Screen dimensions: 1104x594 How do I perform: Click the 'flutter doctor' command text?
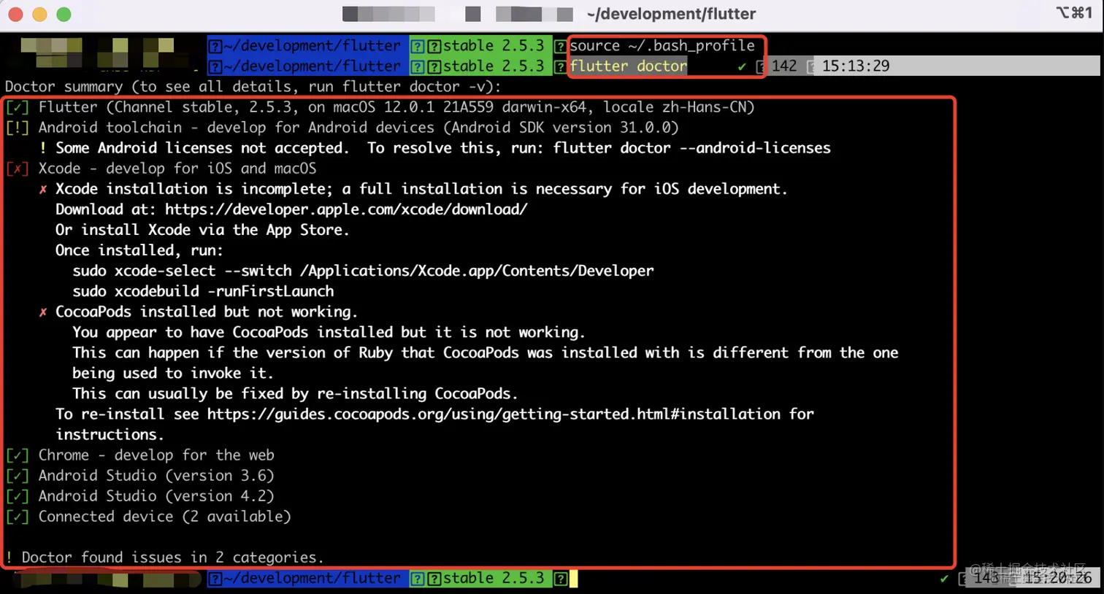628,66
